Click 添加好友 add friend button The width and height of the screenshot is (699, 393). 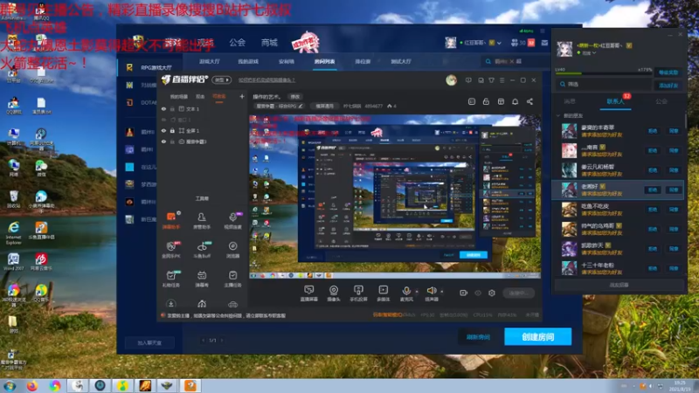668,85
